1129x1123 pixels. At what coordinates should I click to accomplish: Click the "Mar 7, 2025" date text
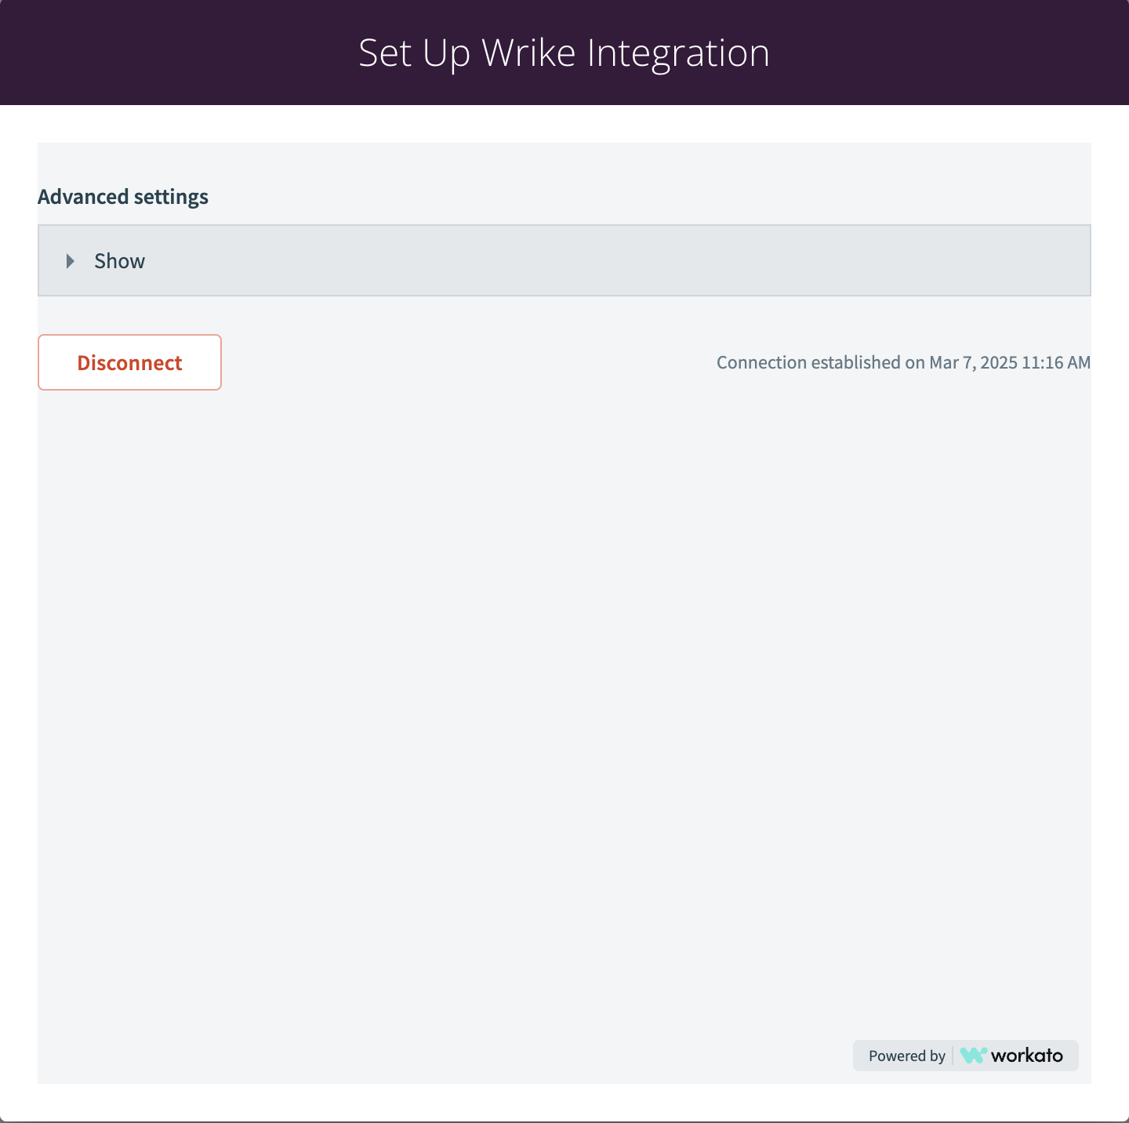[973, 362]
